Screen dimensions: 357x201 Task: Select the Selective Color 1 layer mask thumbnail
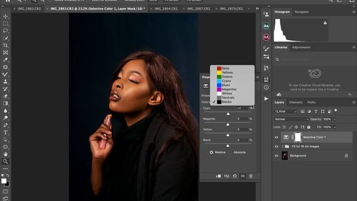click(298, 137)
